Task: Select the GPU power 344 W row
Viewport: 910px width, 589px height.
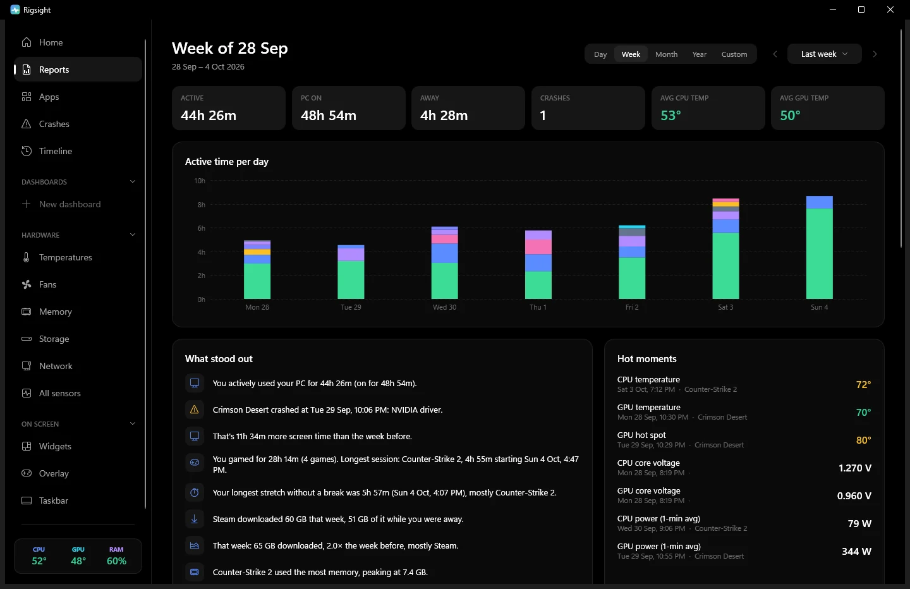Action: point(744,551)
